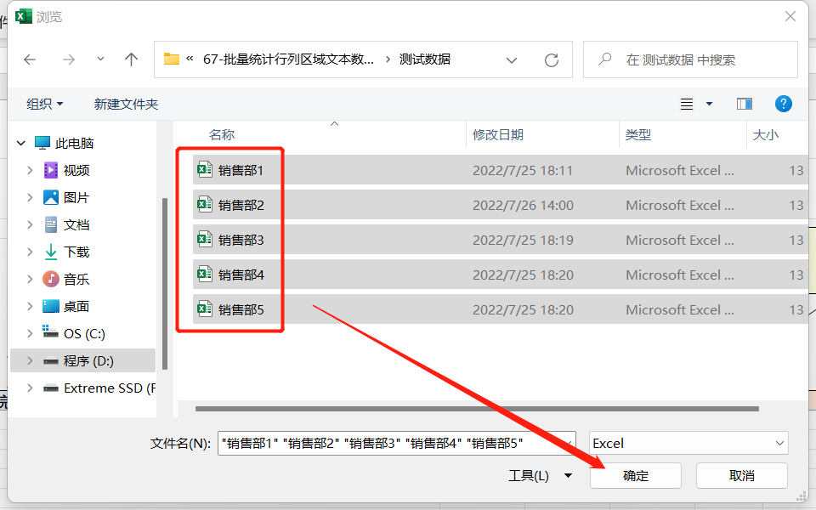Sort files by 大小 column
816x510 pixels.
[766, 135]
